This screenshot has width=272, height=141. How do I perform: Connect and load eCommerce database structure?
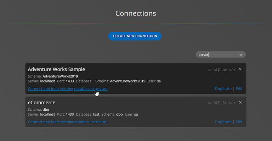coord(67,122)
